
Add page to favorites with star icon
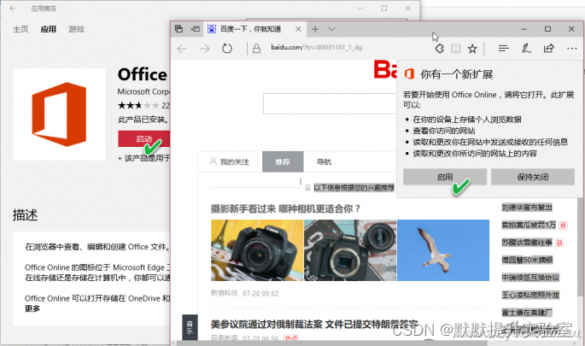472,49
